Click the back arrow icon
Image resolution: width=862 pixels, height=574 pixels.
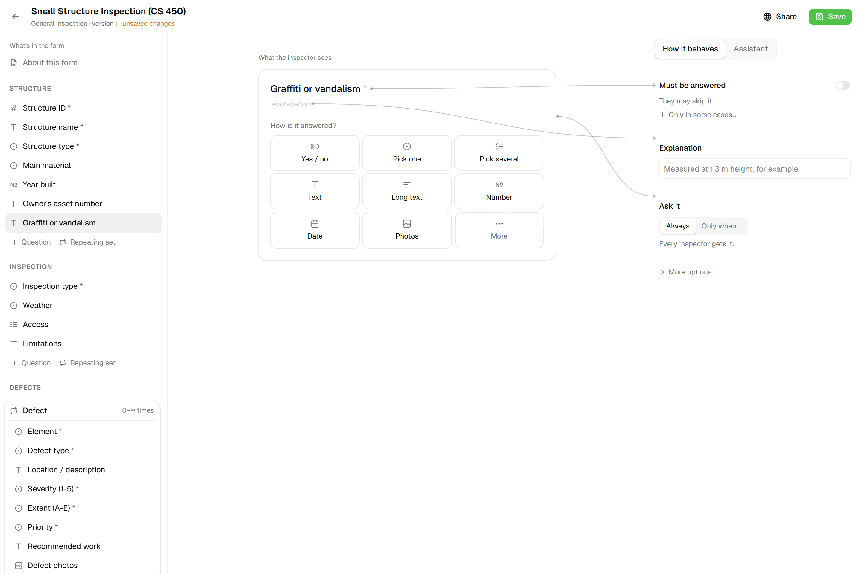pyautogui.click(x=15, y=16)
